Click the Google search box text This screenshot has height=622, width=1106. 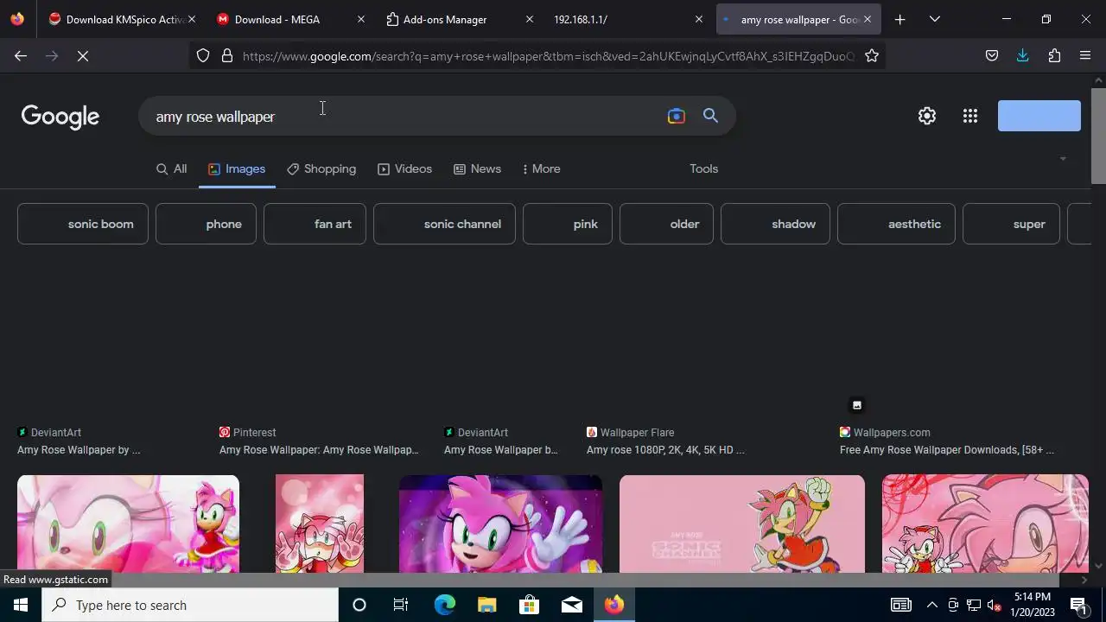pos(215,117)
